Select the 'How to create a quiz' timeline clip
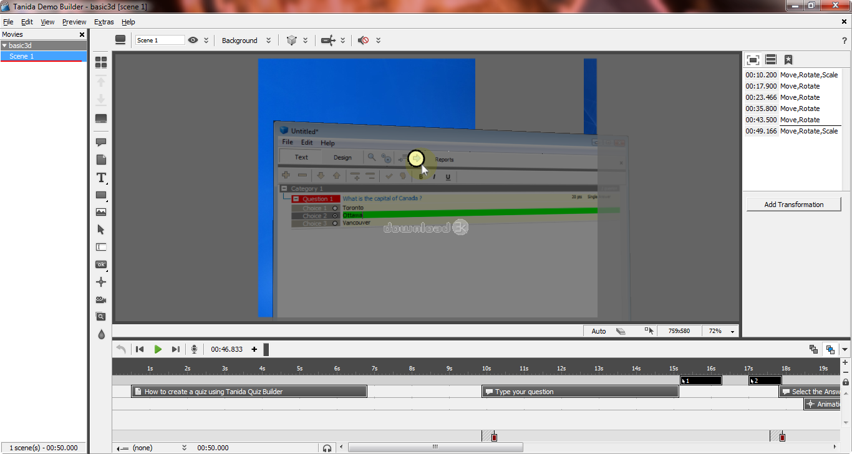The height and width of the screenshot is (454, 852). [x=249, y=392]
